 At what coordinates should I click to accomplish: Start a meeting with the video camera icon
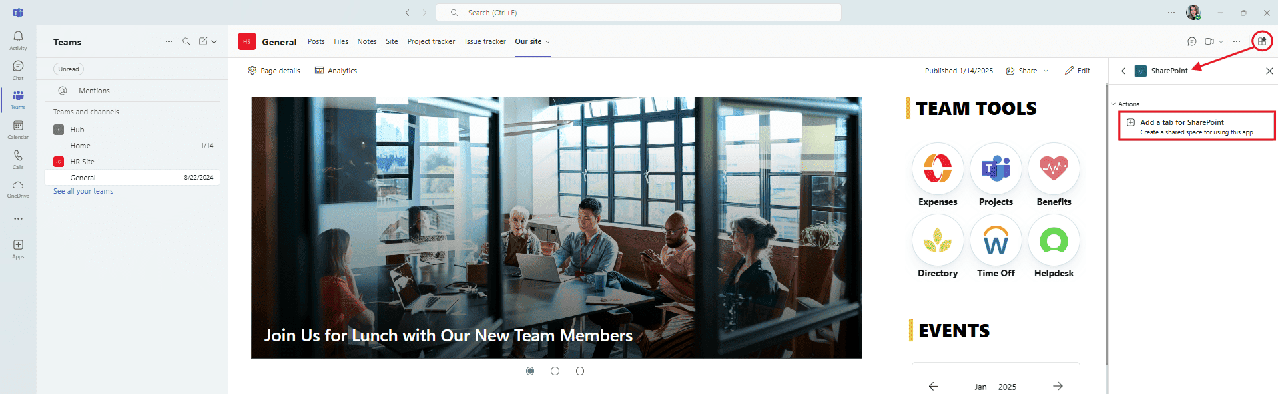point(1209,41)
